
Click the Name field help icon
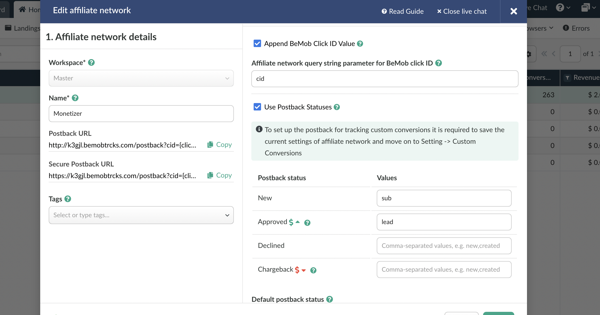pos(75,98)
